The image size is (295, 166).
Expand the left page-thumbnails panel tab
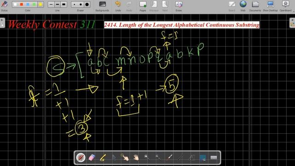pos(2,23)
